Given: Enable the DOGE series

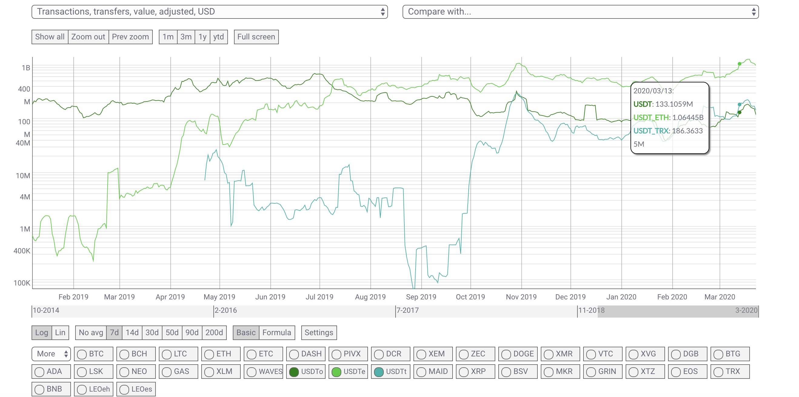Looking at the screenshot, I should 518,354.
